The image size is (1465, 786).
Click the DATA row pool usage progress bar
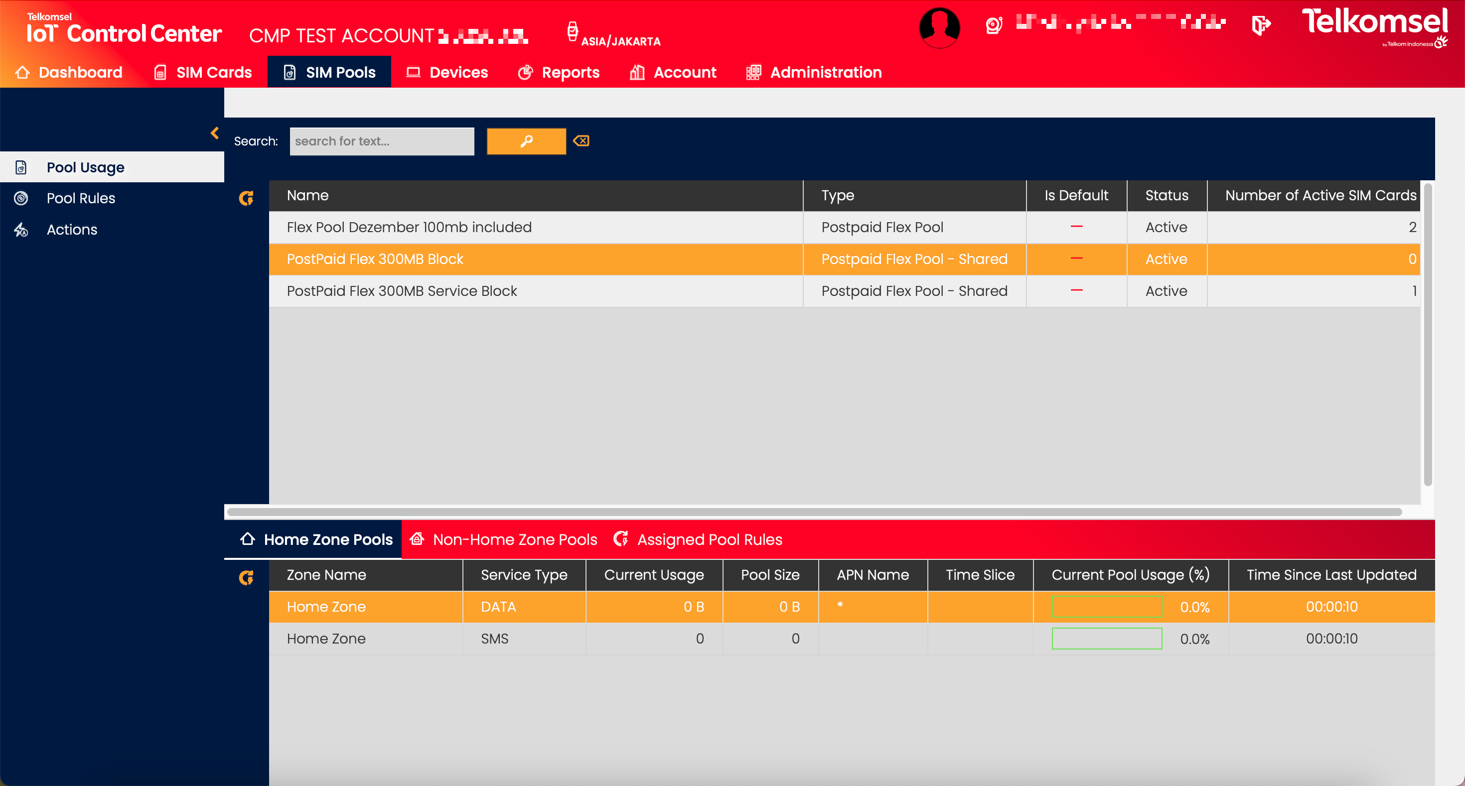pos(1106,606)
